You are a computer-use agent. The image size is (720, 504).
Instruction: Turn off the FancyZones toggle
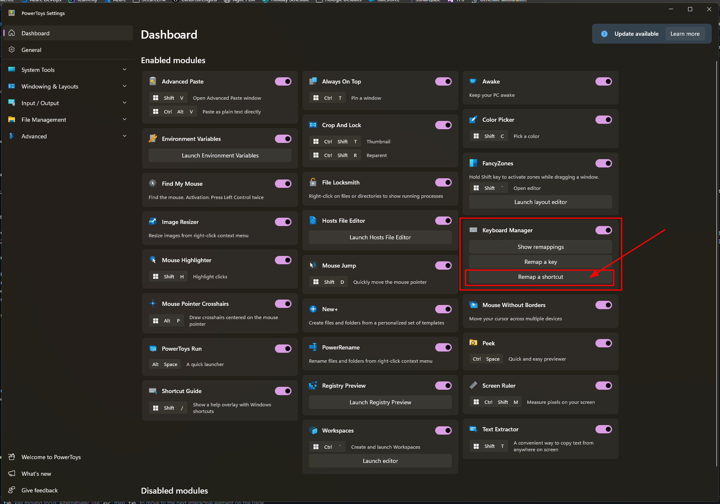[604, 163]
